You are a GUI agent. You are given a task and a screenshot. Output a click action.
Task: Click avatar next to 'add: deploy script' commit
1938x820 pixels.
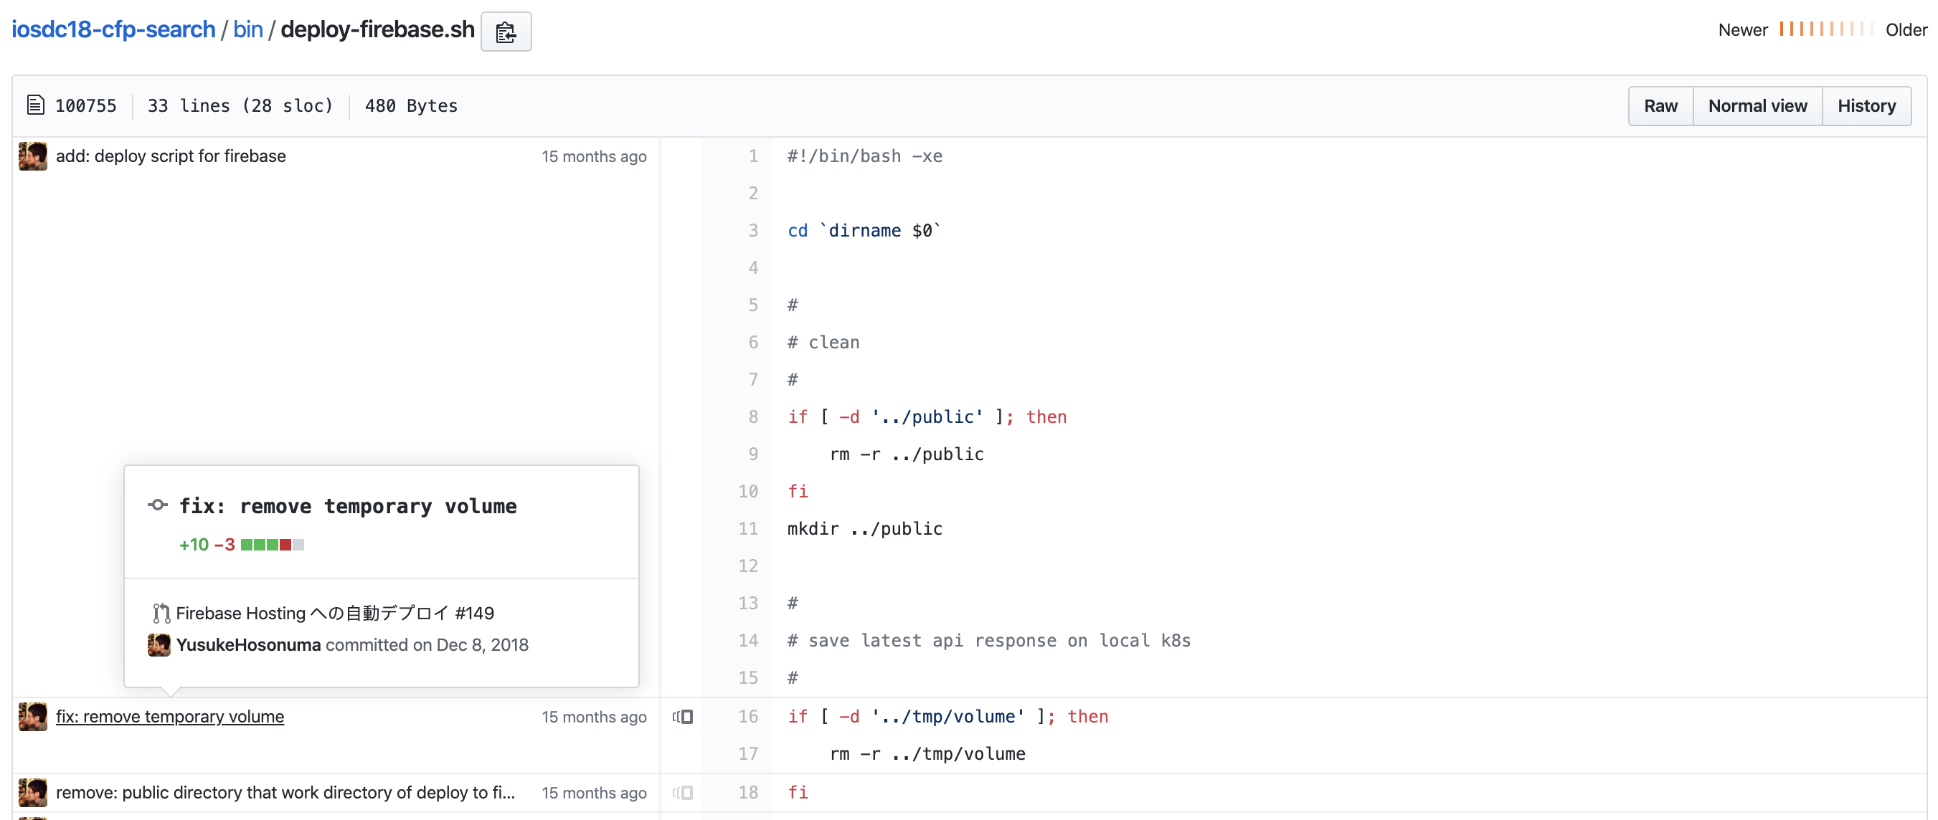[x=32, y=156]
